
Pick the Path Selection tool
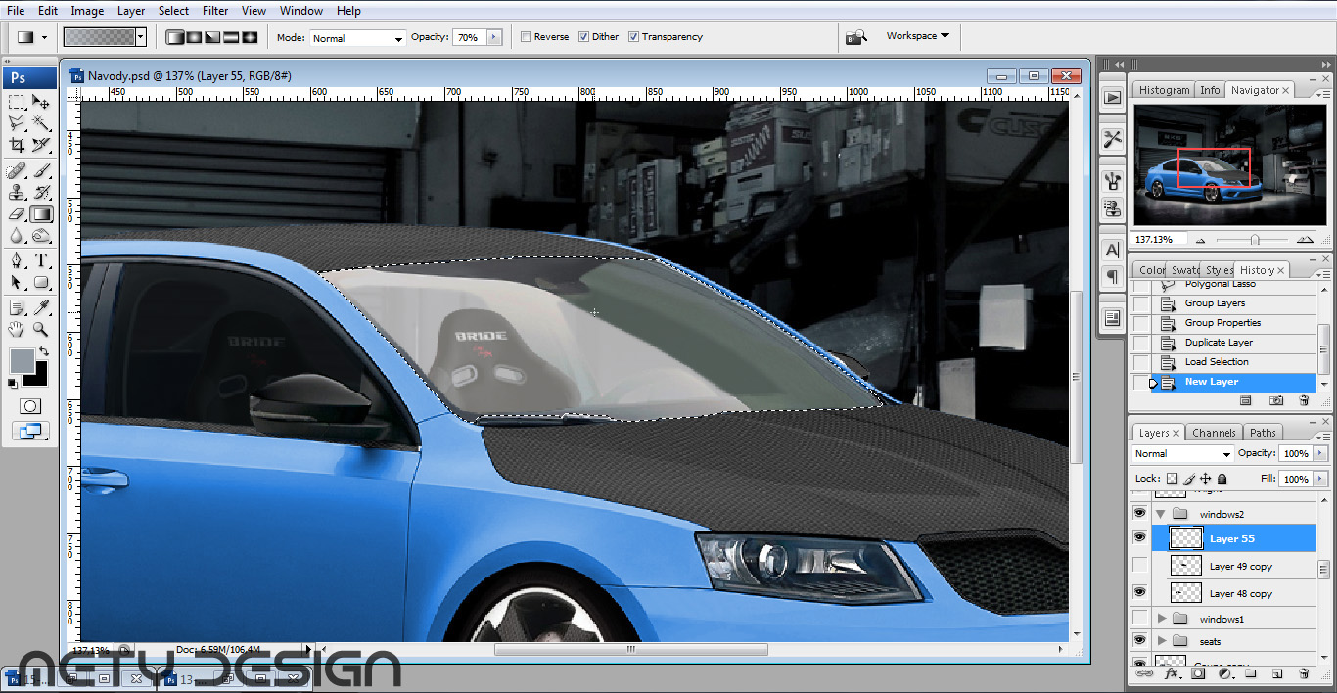click(x=17, y=283)
